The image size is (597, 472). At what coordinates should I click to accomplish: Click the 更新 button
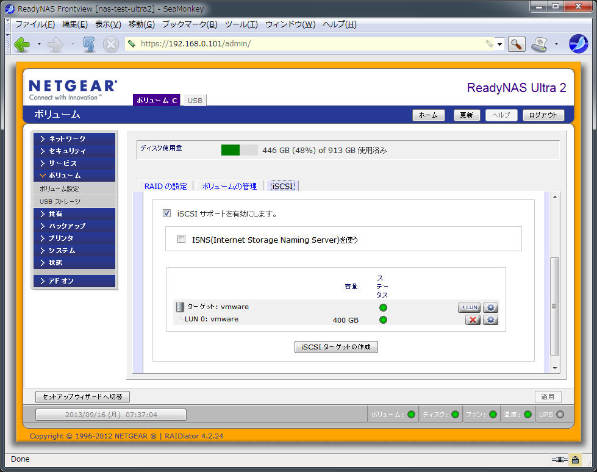point(467,115)
